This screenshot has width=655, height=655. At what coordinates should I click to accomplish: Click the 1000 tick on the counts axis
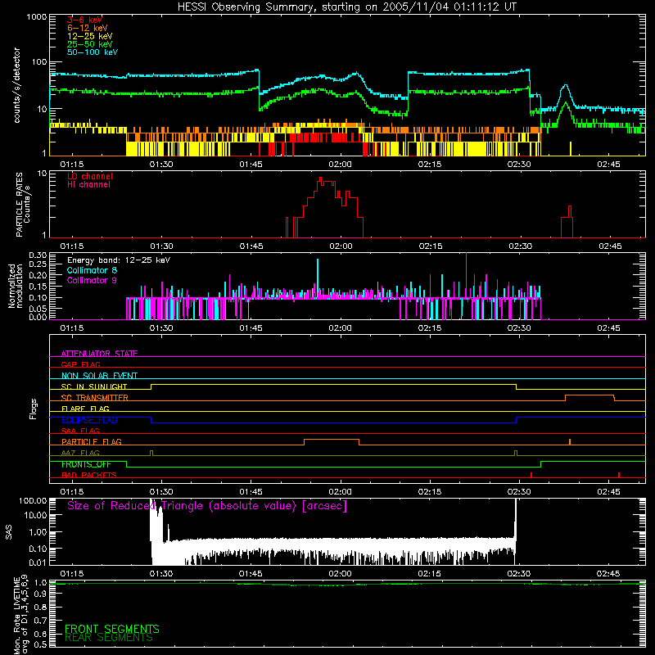pyautogui.click(x=36, y=17)
